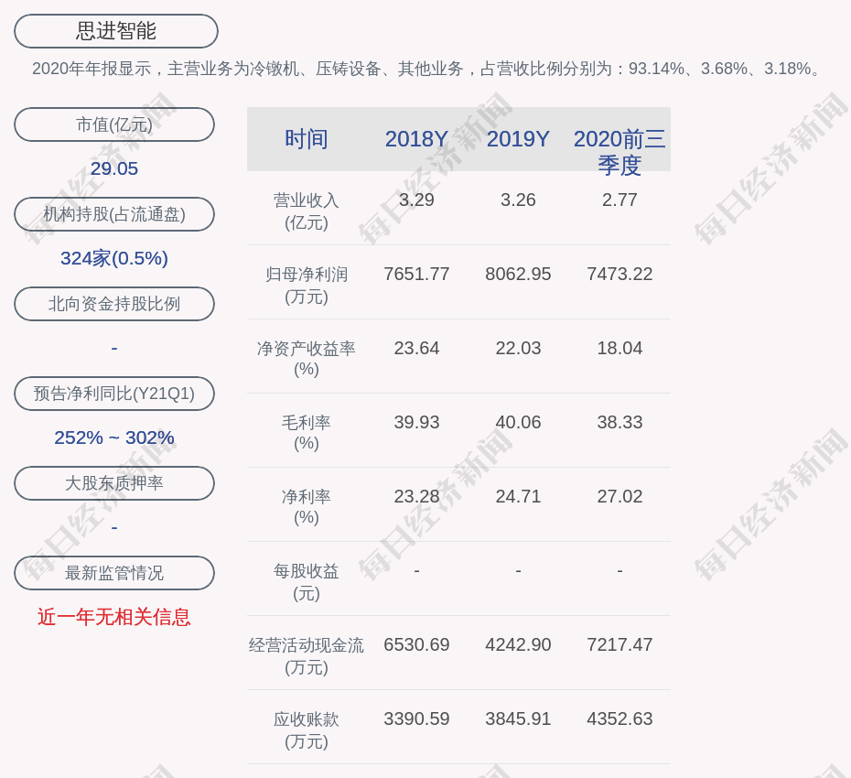Image resolution: width=851 pixels, height=778 pixels.
Task: Click the 净资产收益率(%) row label
Action: pyautogui.click(x=307, y=358)
